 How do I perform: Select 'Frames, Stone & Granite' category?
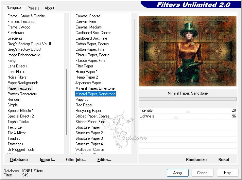tap(26, 16)
